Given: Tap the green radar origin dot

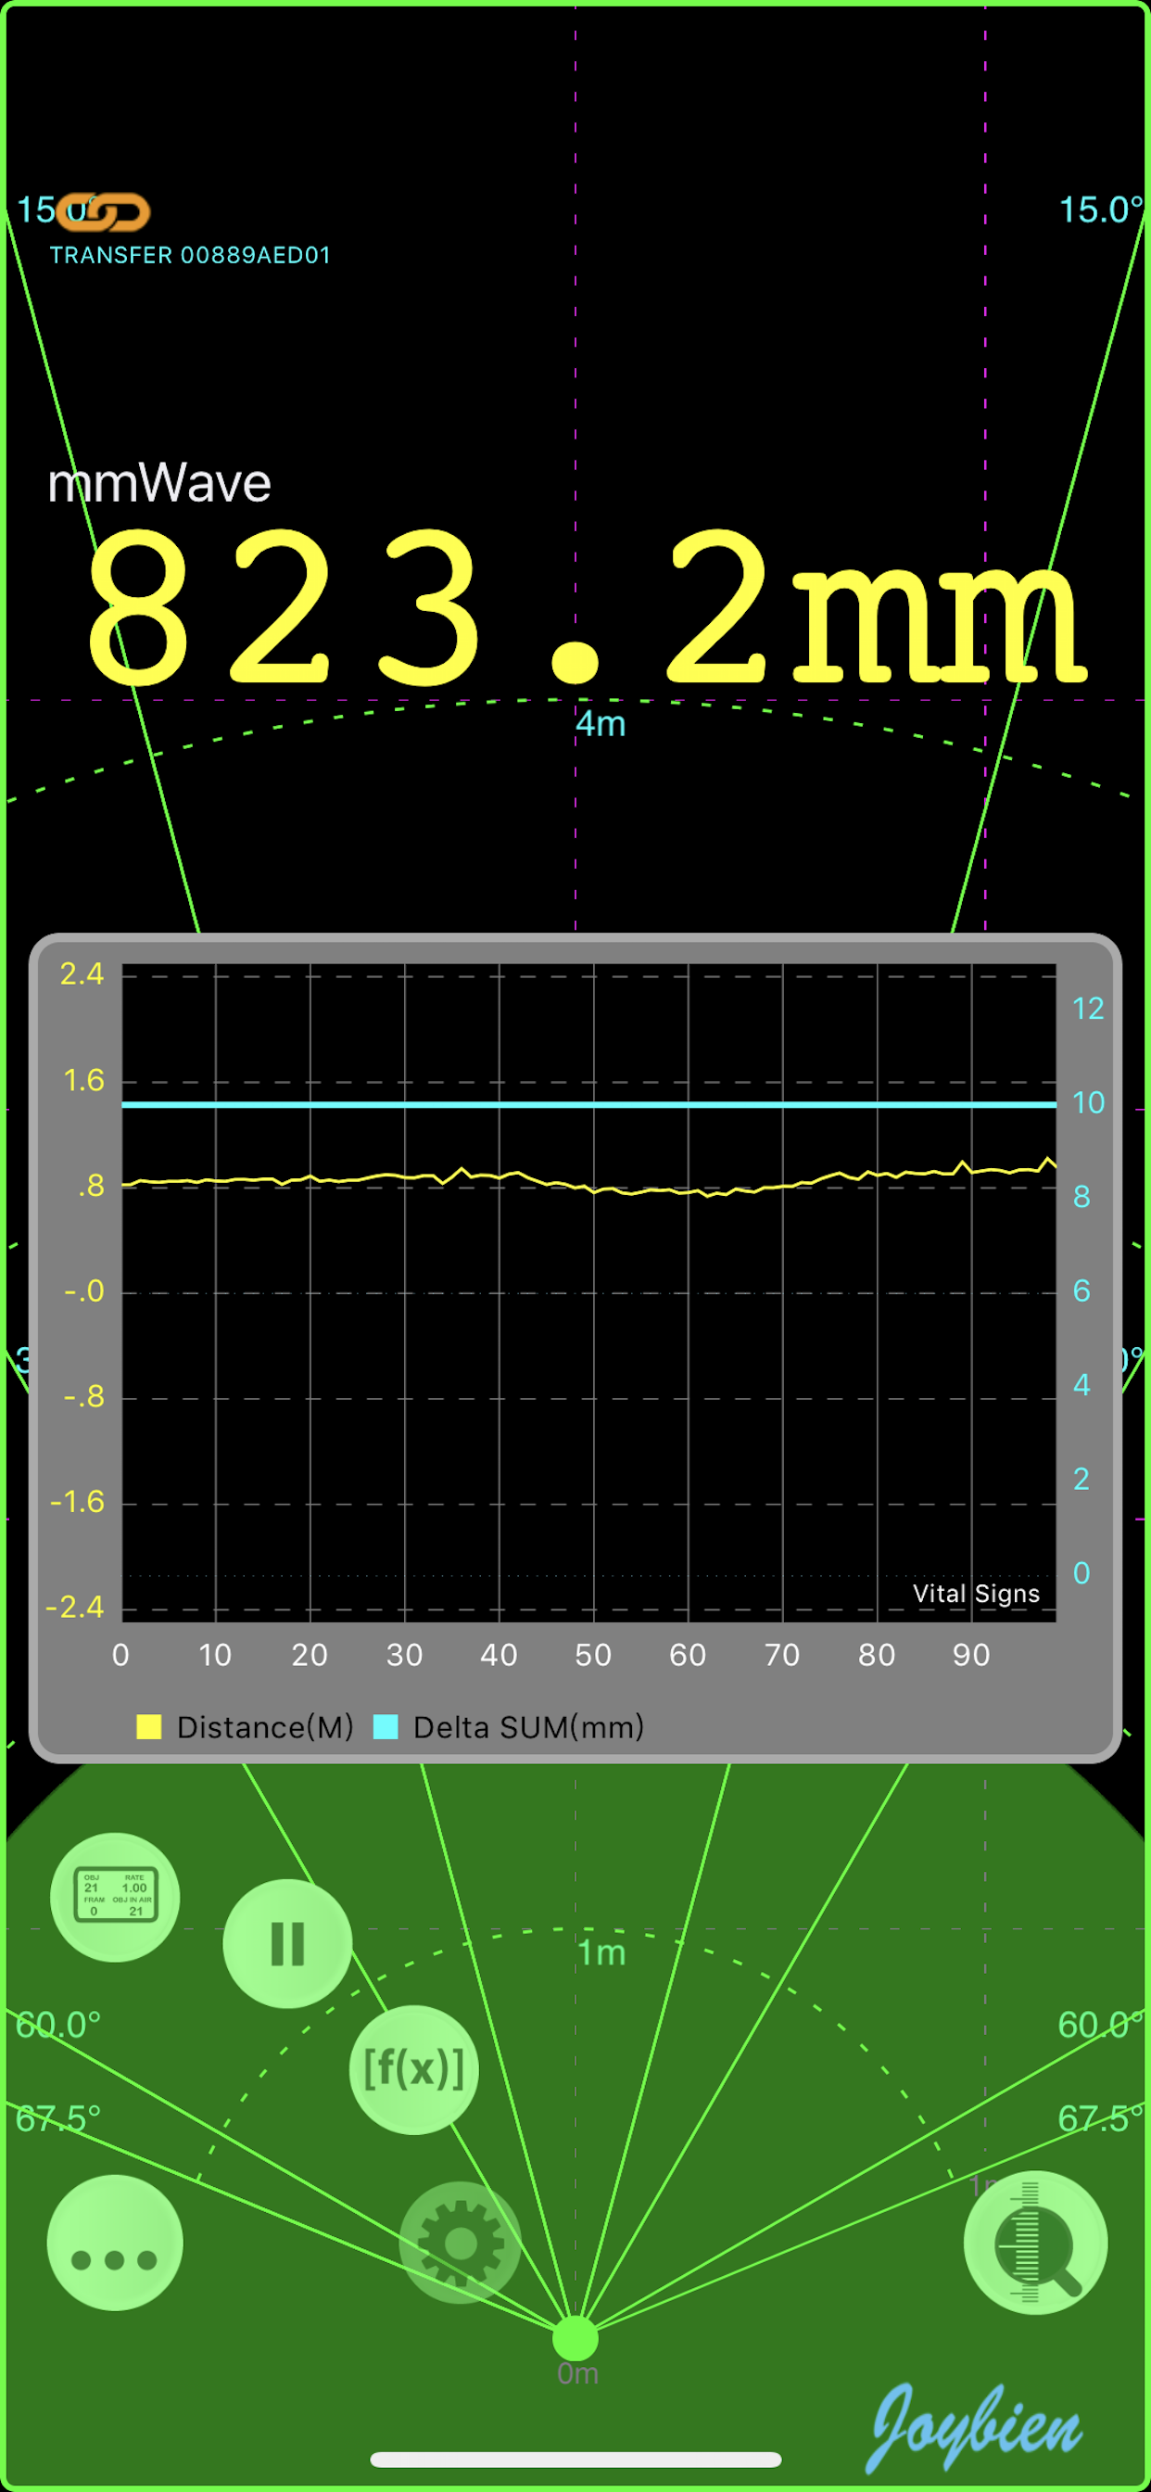Looking at the screenshot, I should [575, 2339].
